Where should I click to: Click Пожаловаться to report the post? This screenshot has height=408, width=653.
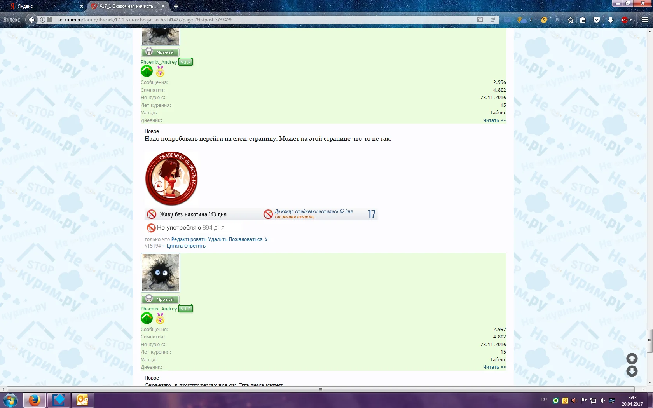tap(246, 239)
